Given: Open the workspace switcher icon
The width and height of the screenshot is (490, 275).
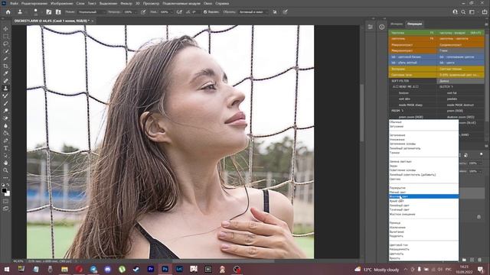Looking at the screenshot, I should click(x=472, y=12).
